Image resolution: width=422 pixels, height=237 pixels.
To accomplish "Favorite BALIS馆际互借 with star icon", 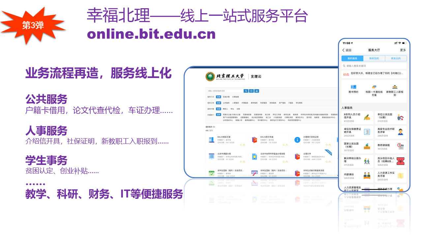I will [x=241, y=145].
